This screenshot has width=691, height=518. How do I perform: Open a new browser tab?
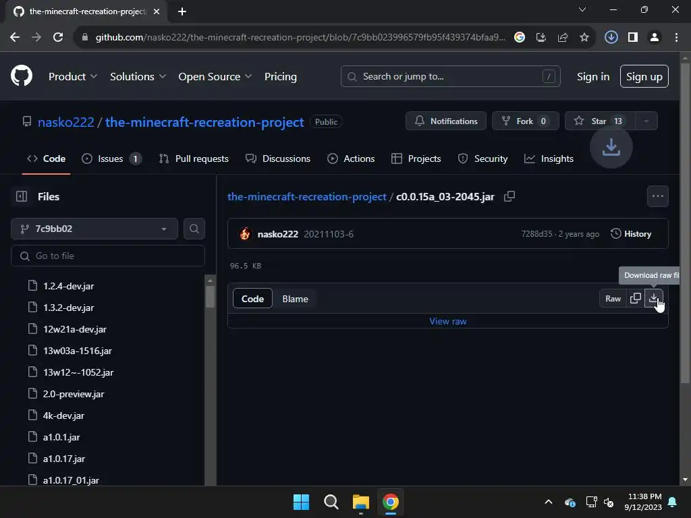[x=182, y=11]
